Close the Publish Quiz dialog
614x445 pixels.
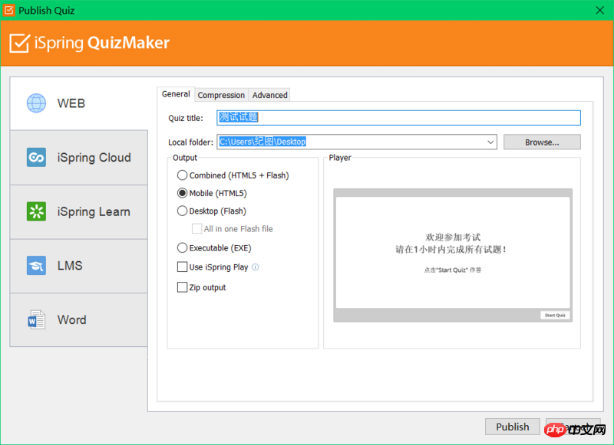click(x=599, y=10)
